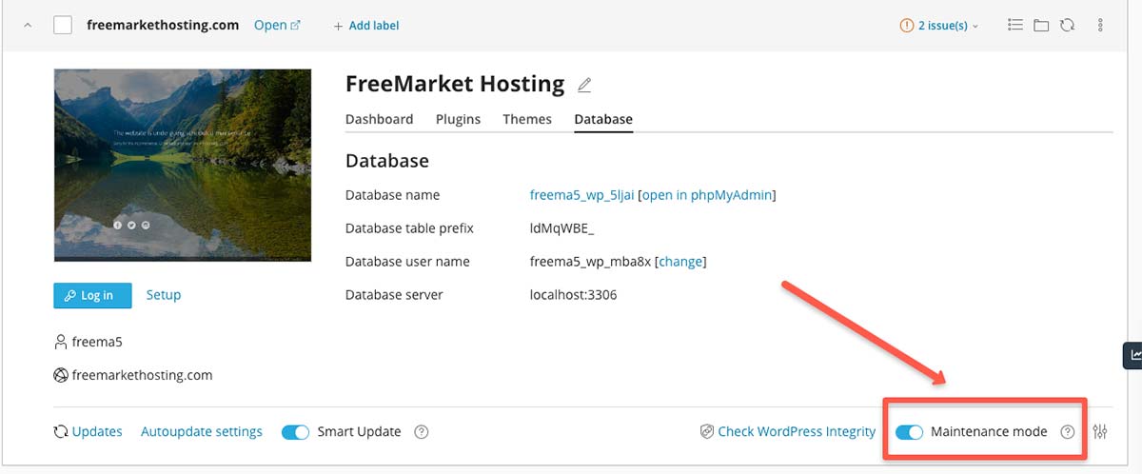Click the sliders settings icon near Maintenance mode
The width and height of the screenshot is (1142, 474).
click(x=1100, y=432)
